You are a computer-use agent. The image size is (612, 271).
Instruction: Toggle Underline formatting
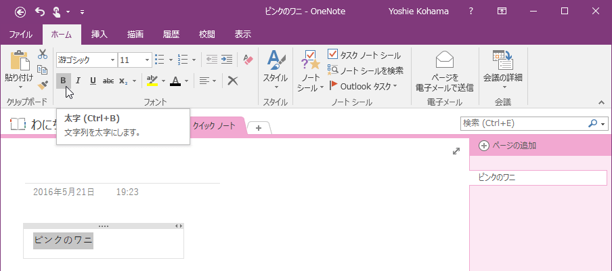tap(93, 81)
